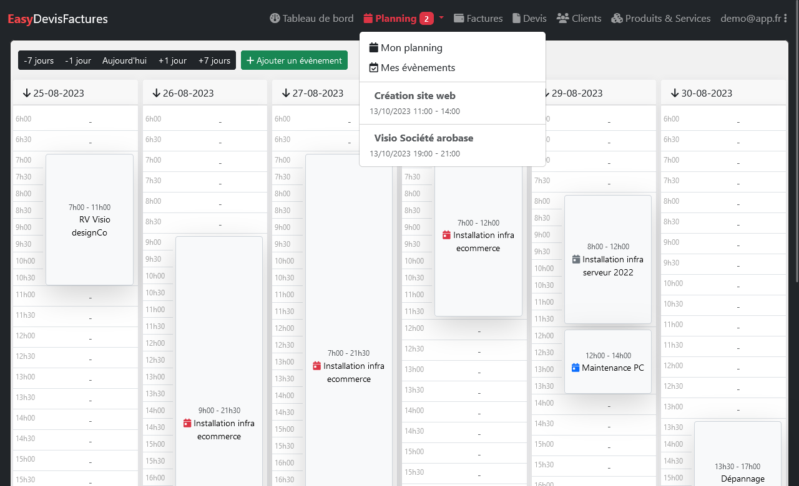Open the 7h00 - 21h30 Installation infra ecommerce event
Screen dimensions: 799x486
pyautogui.click(x=348, y=320)
